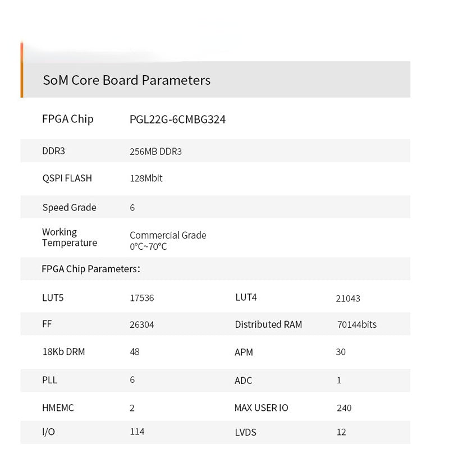Click the MAX USER IO label
The width and height of the screenshot is (449, 449).
point(261,408)
